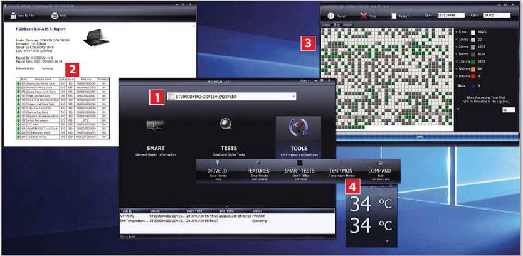523x256 pixels.
Task: Select the SM-Temperature task row
Action: tap(227, 221)
